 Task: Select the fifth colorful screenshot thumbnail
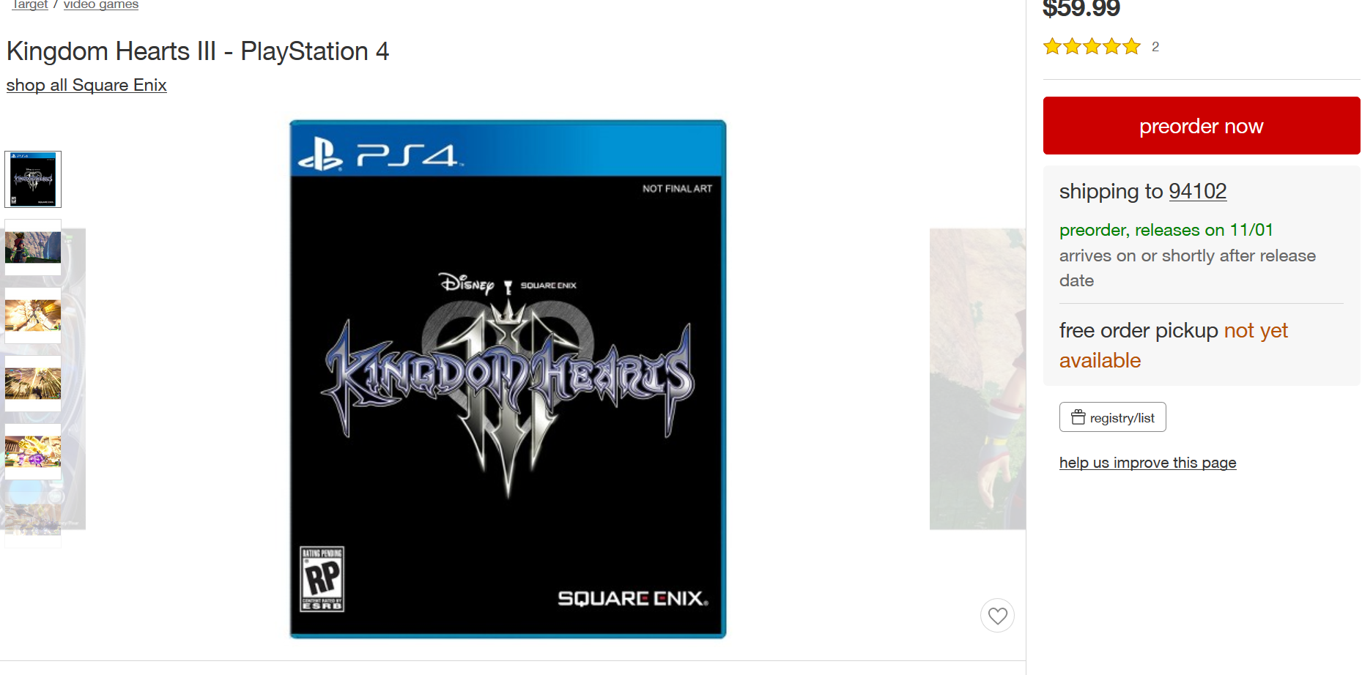(x=33, y=452)
